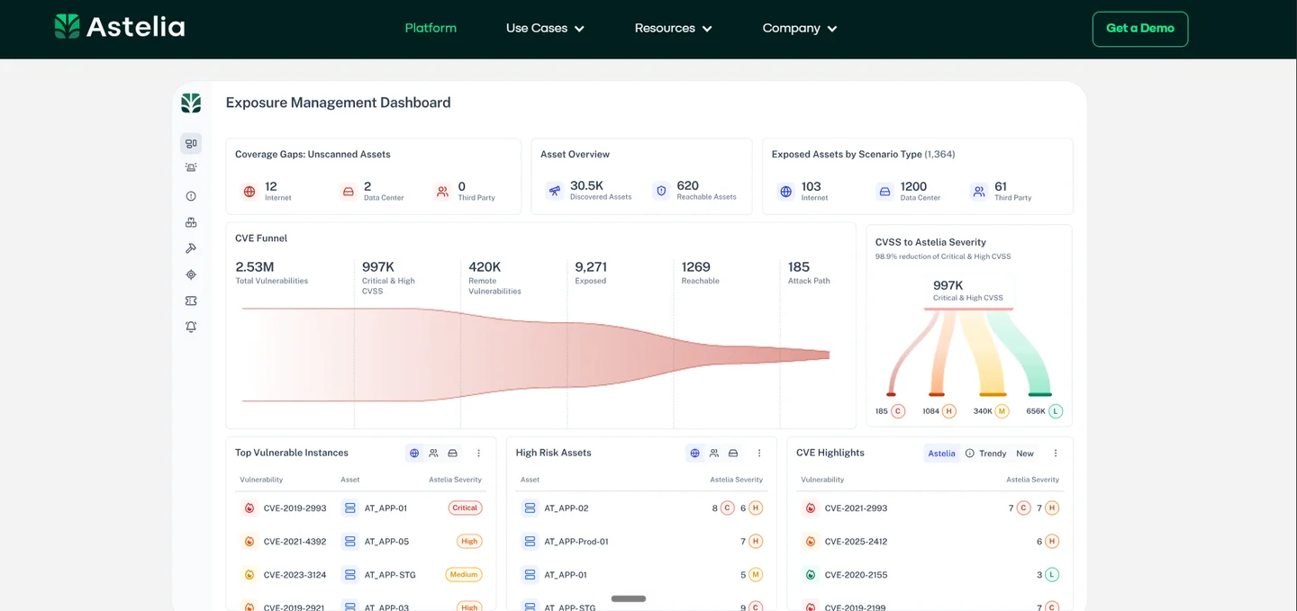Expand the Company dropdown menu
The image size is (1297, 611).
tap(800, 28)
